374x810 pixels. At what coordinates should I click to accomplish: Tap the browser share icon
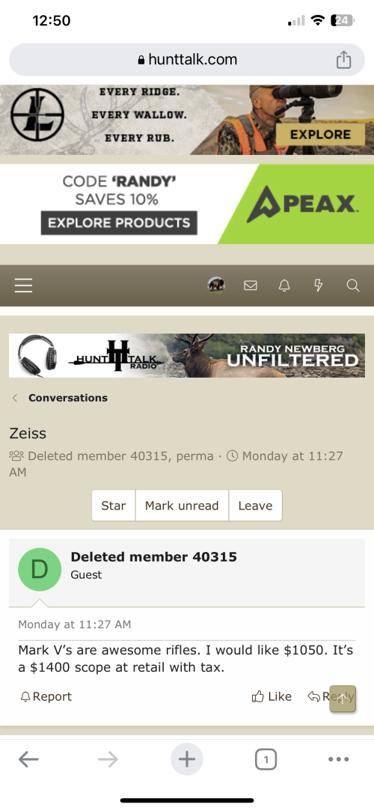[x=343, y=60]
